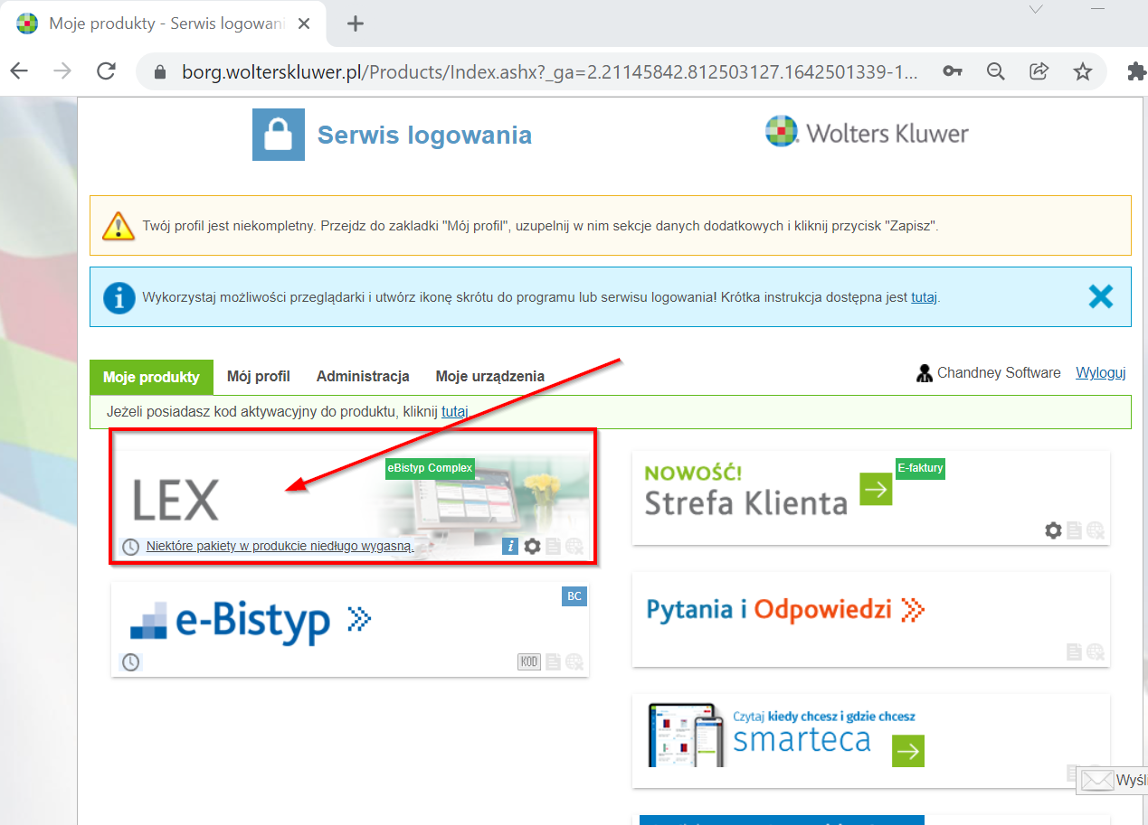Viewport: 1148px width, 825px height.
Task: Click the 'Serwis logowania' heading
Action: (x=424, y=136)
